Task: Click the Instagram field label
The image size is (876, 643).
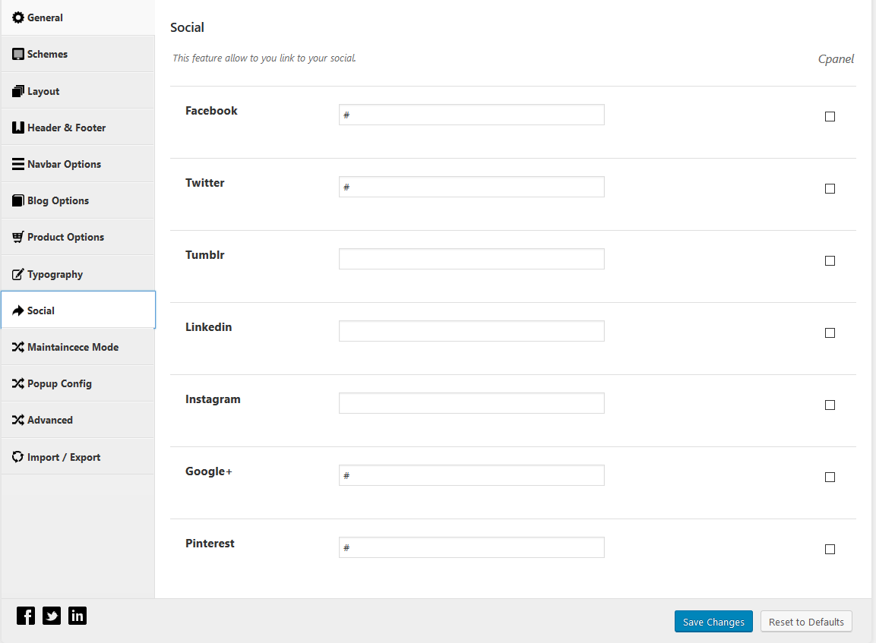Action: pyautogui.click(x=213, y=399)
